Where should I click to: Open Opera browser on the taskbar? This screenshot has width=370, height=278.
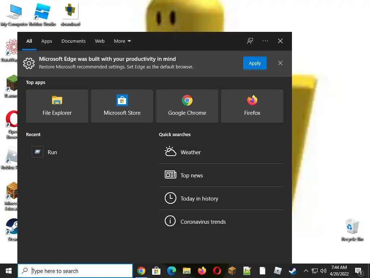click(x=217, y=271)
